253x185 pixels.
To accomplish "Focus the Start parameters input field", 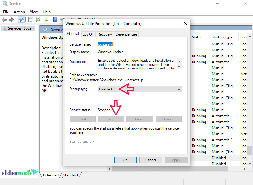I will pos(143,142).
